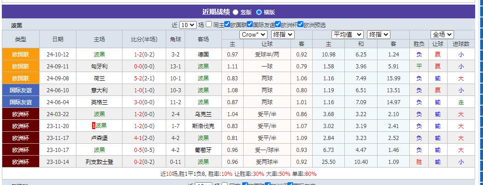Screen dimensions: 483x185
Task: Select the 竖版 layout radio button
Action: coord(236,12)
